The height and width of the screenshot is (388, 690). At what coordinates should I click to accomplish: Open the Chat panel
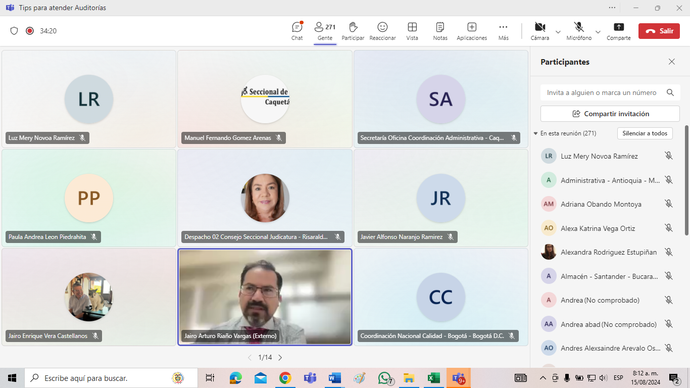click(297, 31)
